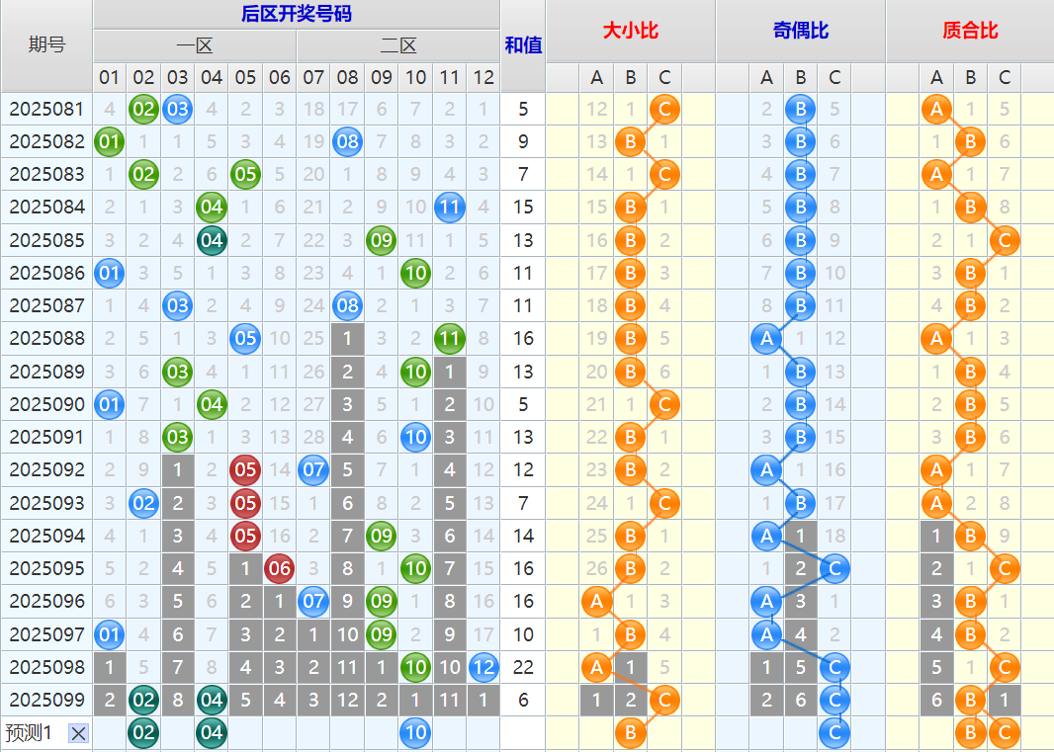The image size is (1054, 752).
Task: Click green 10 ball in row 2025086
Action: click(x=415, y=273)
